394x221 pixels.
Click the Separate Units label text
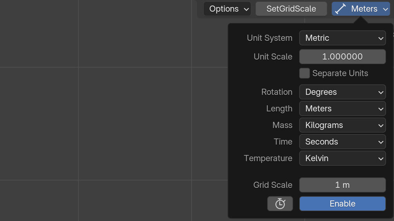[x=340, y=73]
